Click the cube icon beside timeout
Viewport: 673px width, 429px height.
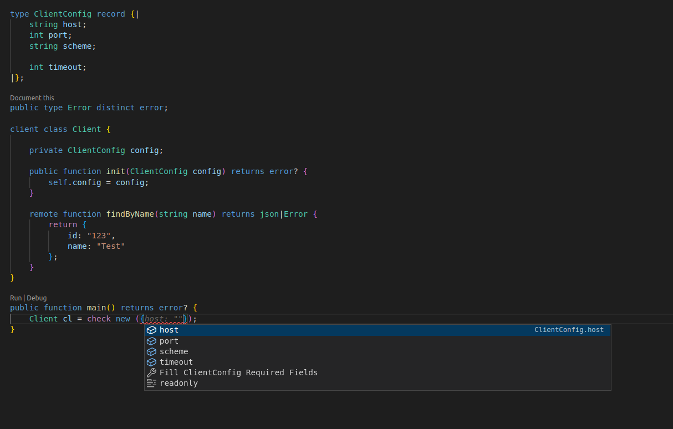click(151, 362)
